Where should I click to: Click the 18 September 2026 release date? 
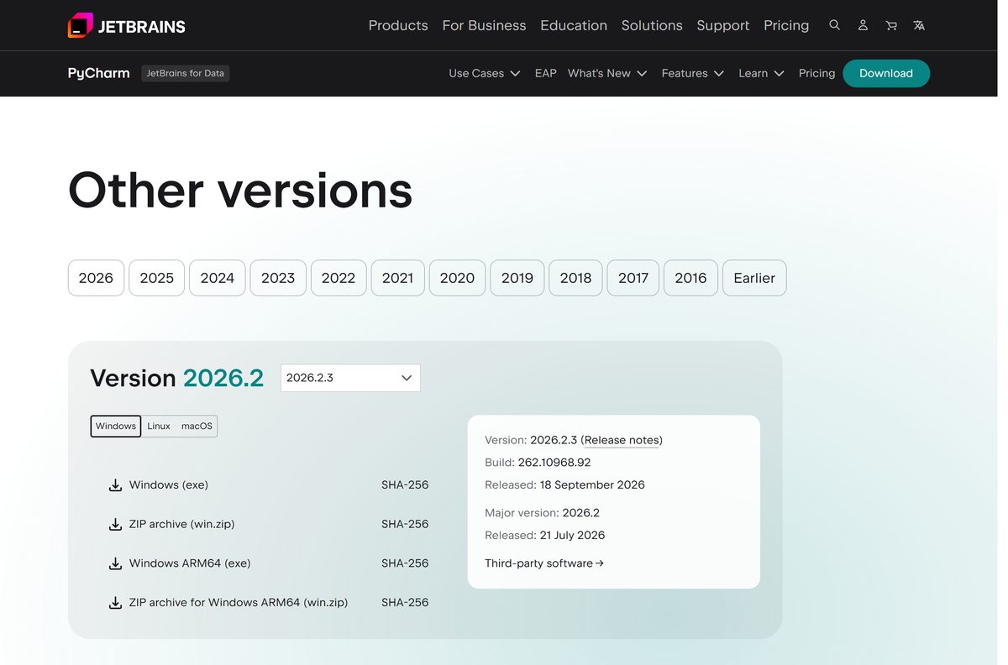(593, 484)
